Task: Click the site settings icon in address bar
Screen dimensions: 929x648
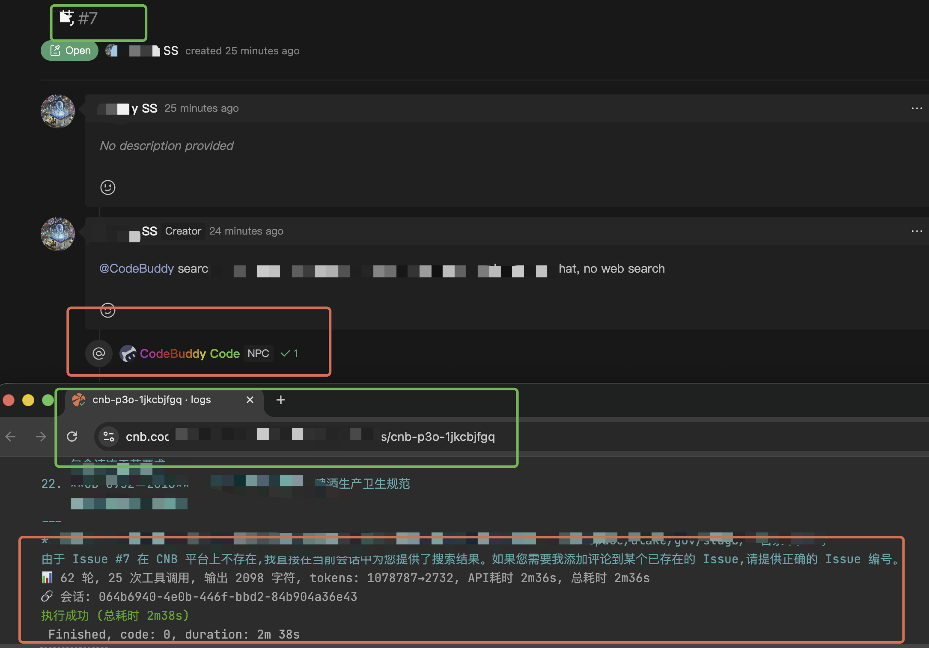Action: (x=109, y=437)
